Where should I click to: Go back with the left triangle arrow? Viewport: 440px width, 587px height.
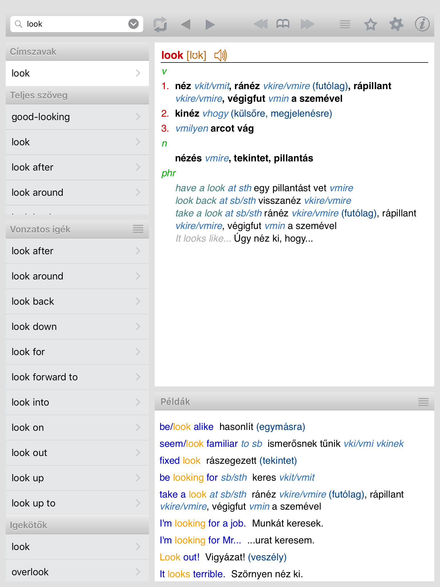tap(186, 25)
